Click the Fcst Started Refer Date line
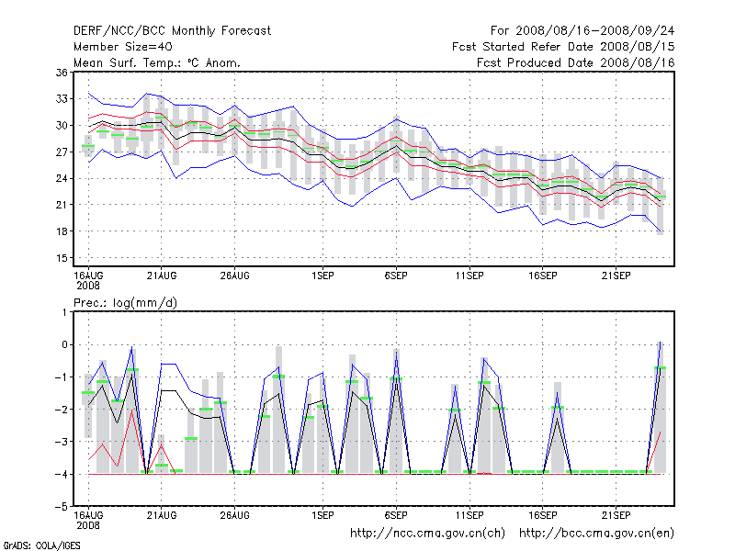This screenshot has width=735, height=551. (x=563, y=46)
